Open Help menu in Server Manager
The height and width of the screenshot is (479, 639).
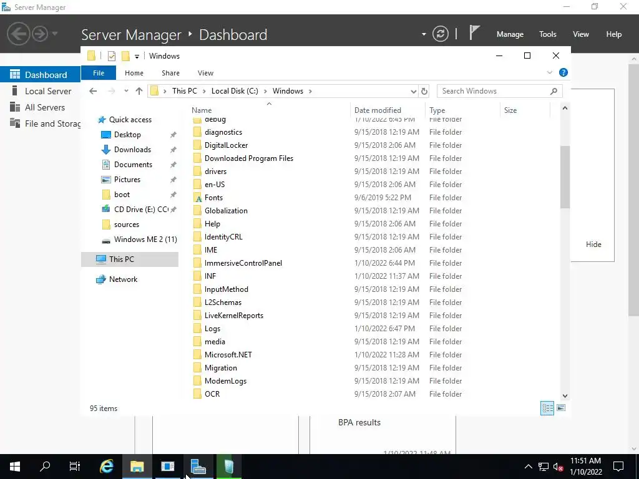click(x=613, y=34)
